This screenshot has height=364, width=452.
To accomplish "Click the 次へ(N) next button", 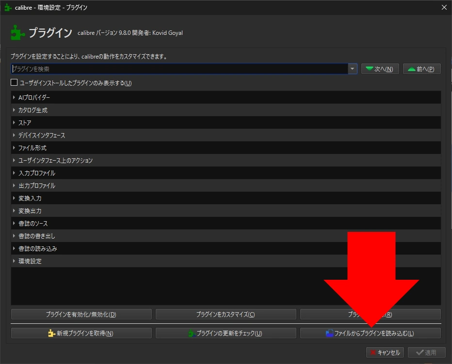I will point(380,69).
